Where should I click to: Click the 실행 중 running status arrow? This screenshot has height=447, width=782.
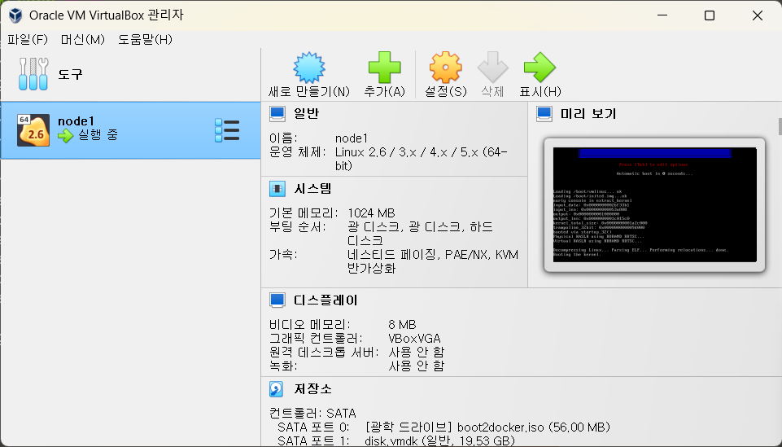tap(65, 136)
